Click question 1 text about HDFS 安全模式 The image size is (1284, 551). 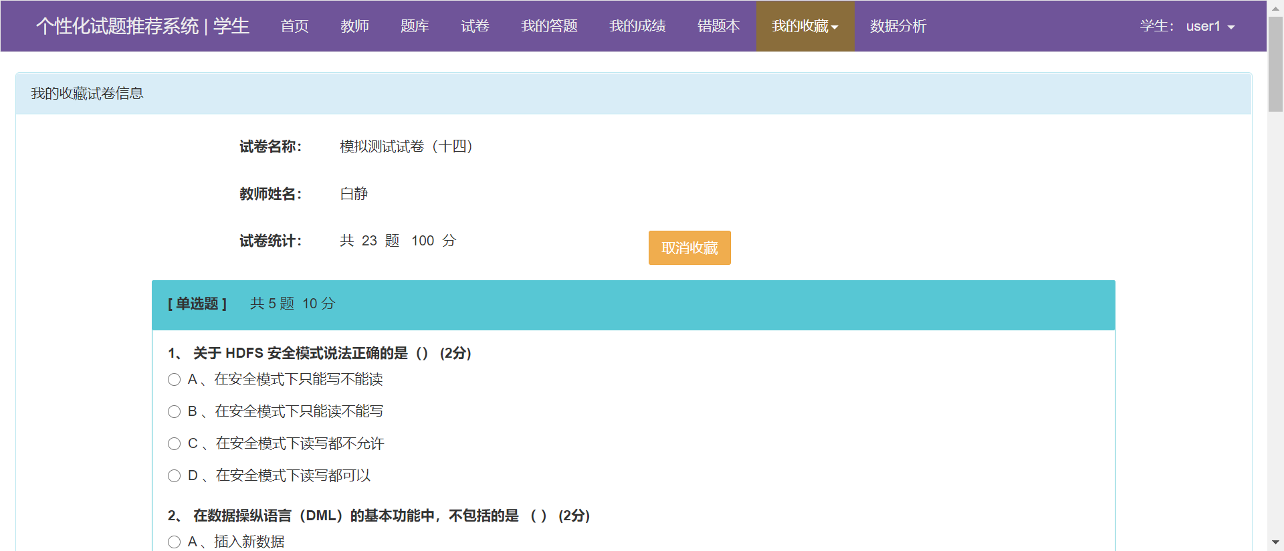coord(320,353)
